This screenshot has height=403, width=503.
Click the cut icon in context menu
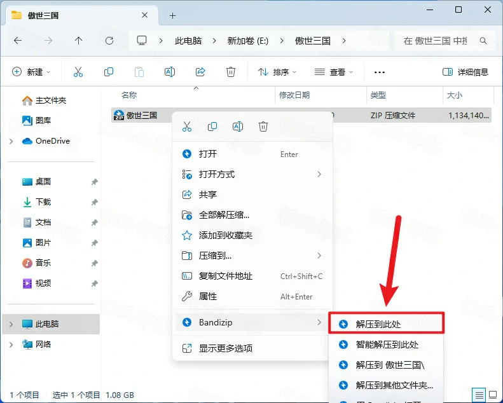pyautogui.click(x=187, y=126)
